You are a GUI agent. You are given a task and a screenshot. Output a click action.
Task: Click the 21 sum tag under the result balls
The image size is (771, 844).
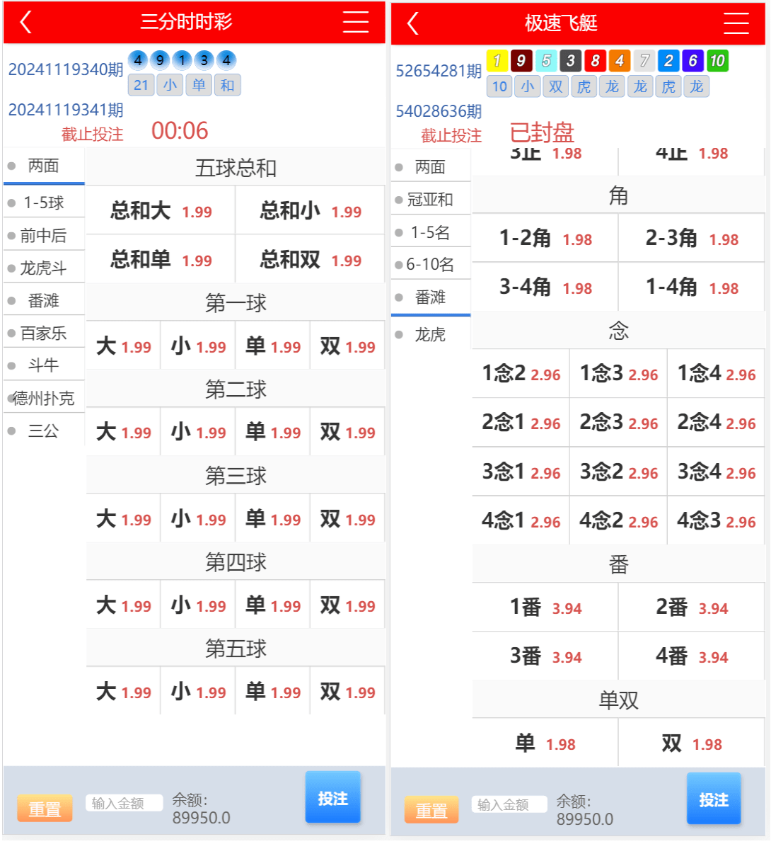click(141, 85)
